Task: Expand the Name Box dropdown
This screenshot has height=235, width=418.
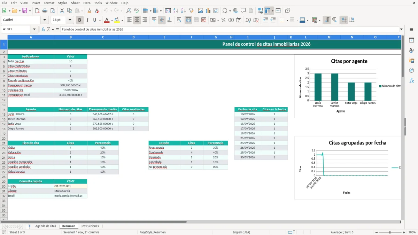Action: 34,29
